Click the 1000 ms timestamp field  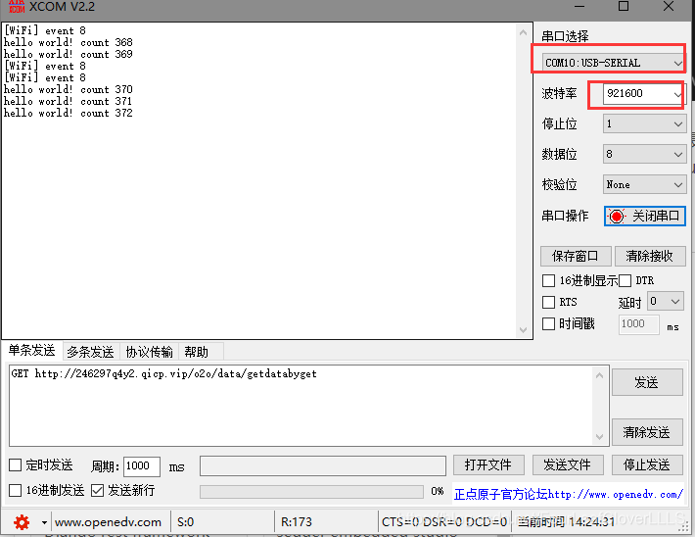coord(638,324)
